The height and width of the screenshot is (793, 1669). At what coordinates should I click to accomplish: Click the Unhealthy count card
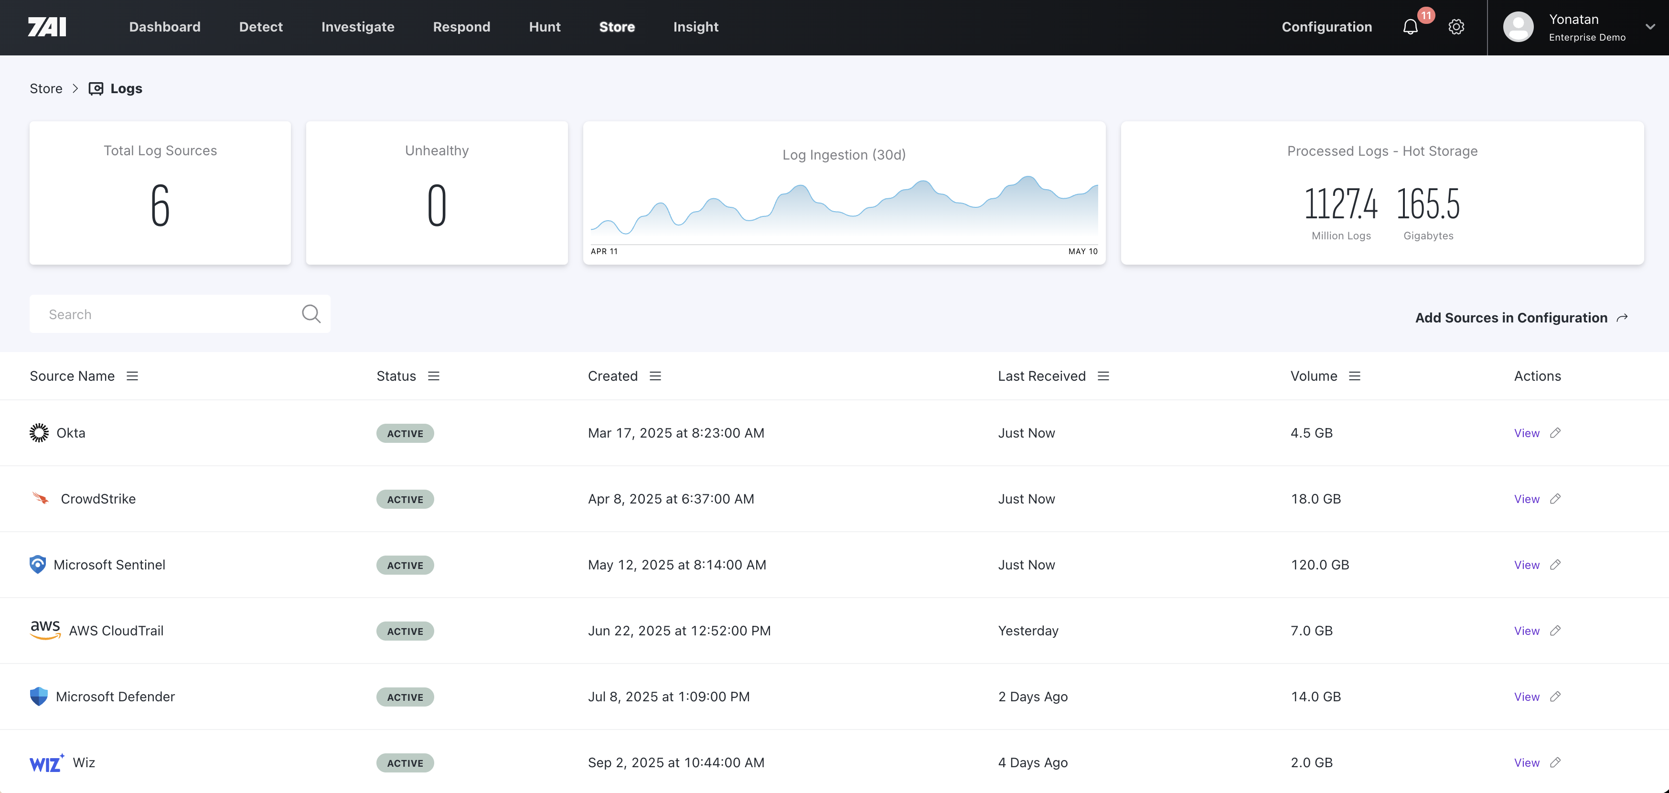(437, 193)
